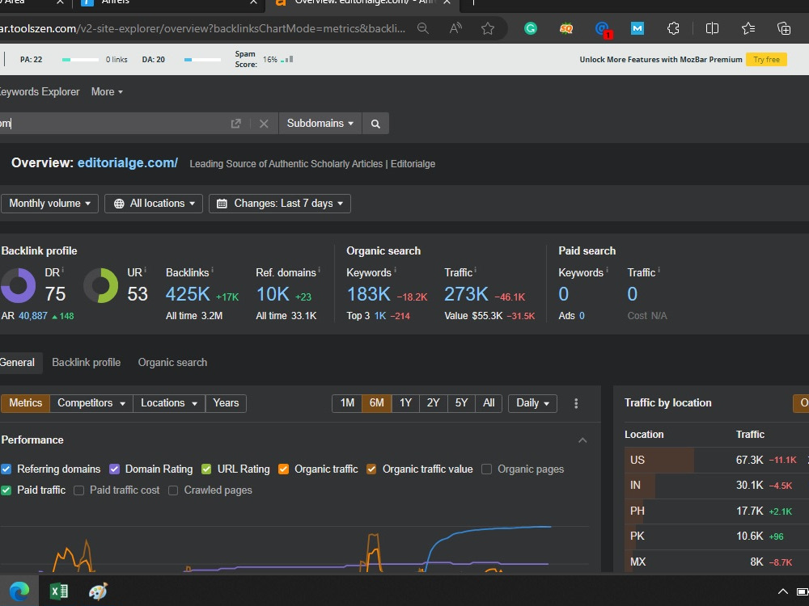Uncheck Organic traffic value checkbox
The width and height of the screenshot is (809, 606).
pyautogui.click(x=371, y=469)
